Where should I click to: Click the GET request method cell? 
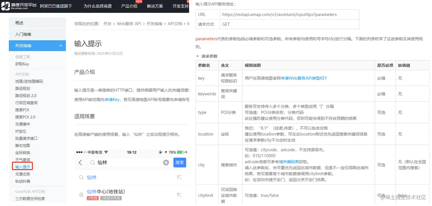289,24
